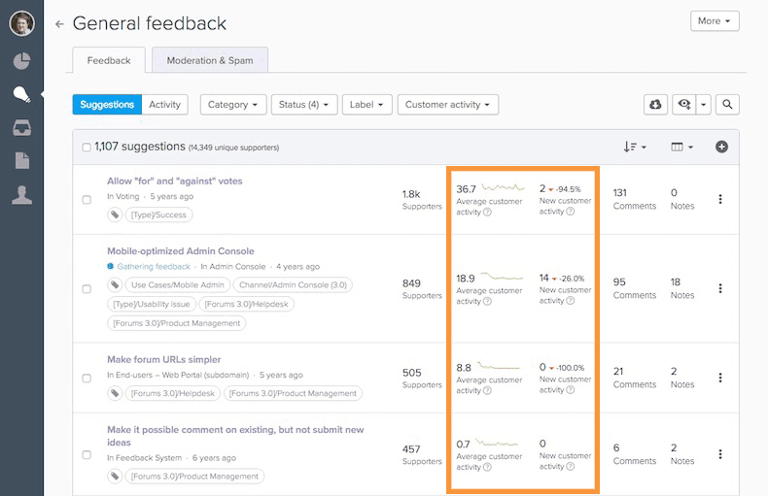The image size is (768, 496).
Task: Toggle the select all suggestions checkbox
Action: pyautogui.click(x=87, y=148)
